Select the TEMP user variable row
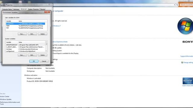Viewport: 193px width, 108px height. (25, 26)
